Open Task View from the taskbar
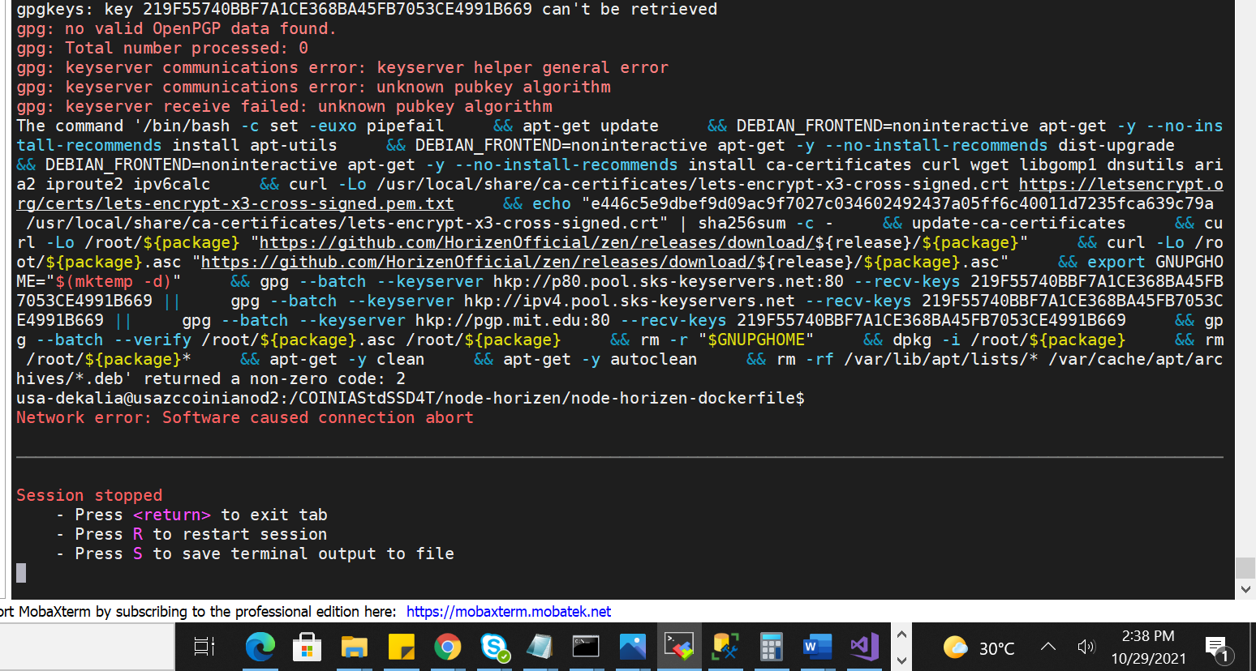1256x671 pixels. [204, 647]
